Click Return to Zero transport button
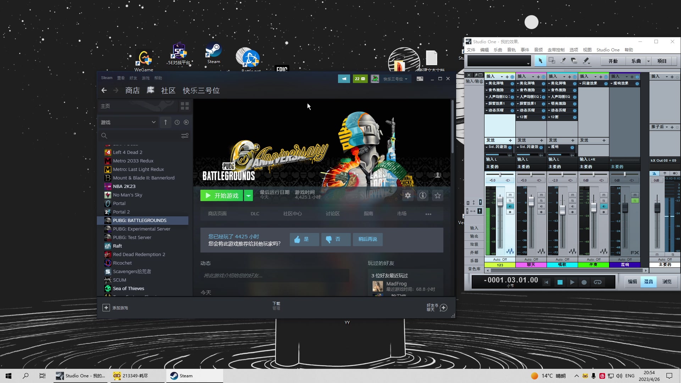Image resolution: width=681 pixels, height=383 pixels. click(547, 282)
